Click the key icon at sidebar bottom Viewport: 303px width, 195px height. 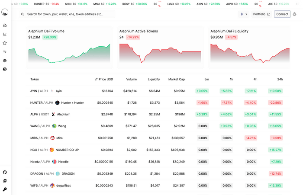point(5,189)
